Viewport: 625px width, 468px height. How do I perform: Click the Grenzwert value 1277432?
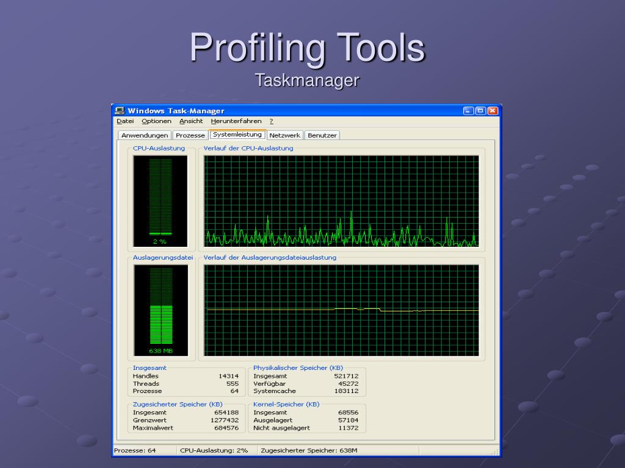point(225,420)
